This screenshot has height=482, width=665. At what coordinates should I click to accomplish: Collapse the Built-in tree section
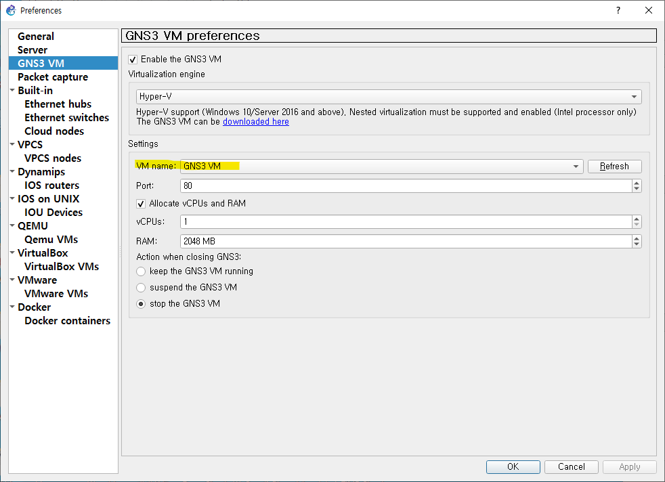pos(12,90)
